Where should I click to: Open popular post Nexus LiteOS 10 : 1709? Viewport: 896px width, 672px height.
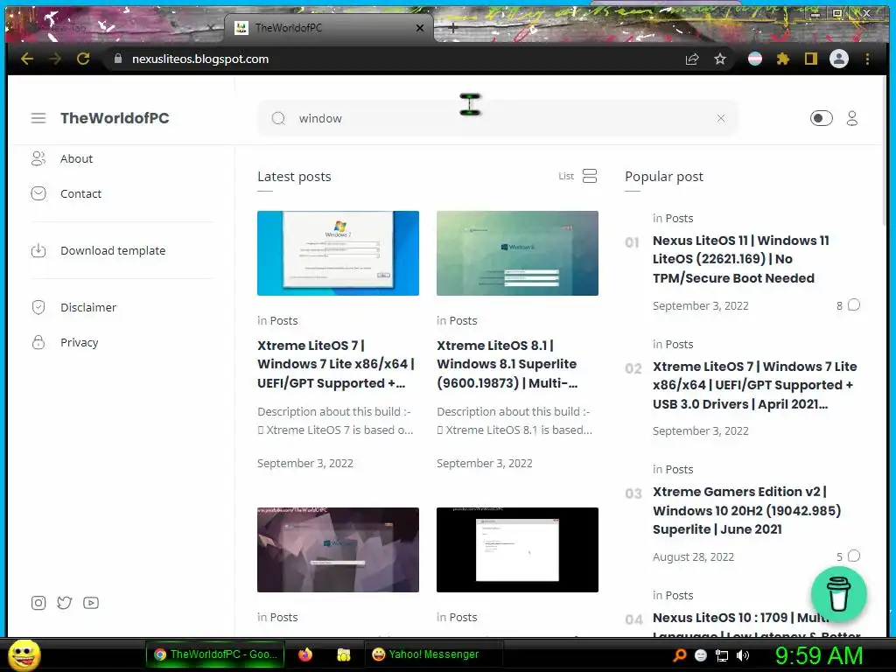coord(741,618)
